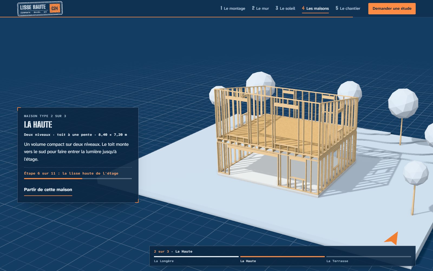Image resolution: width=433 pixels, height=271 pixels.
Task: Select La Haute house tab
Action: pos(282,259)
